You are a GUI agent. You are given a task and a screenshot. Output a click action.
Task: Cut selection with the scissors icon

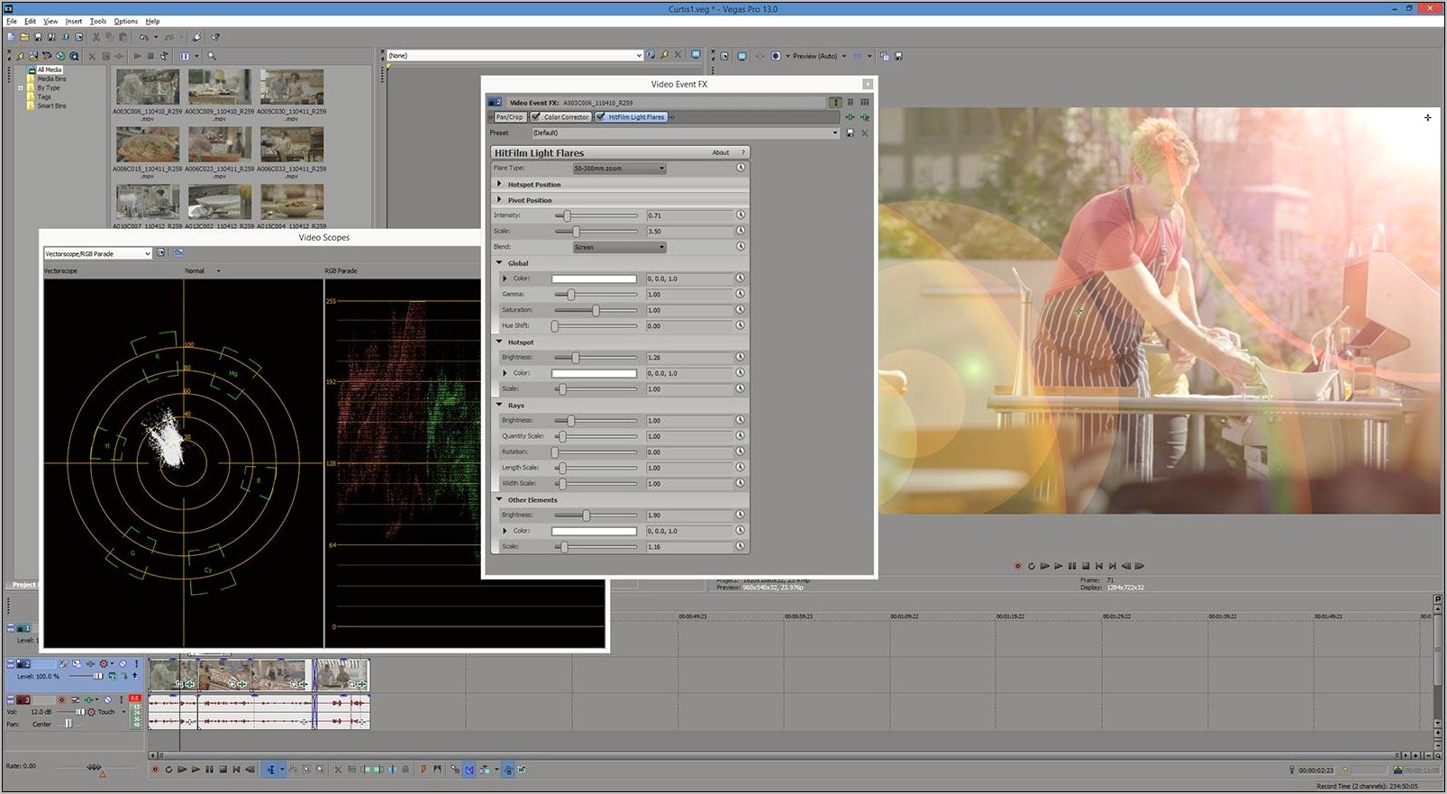(96, 37)
